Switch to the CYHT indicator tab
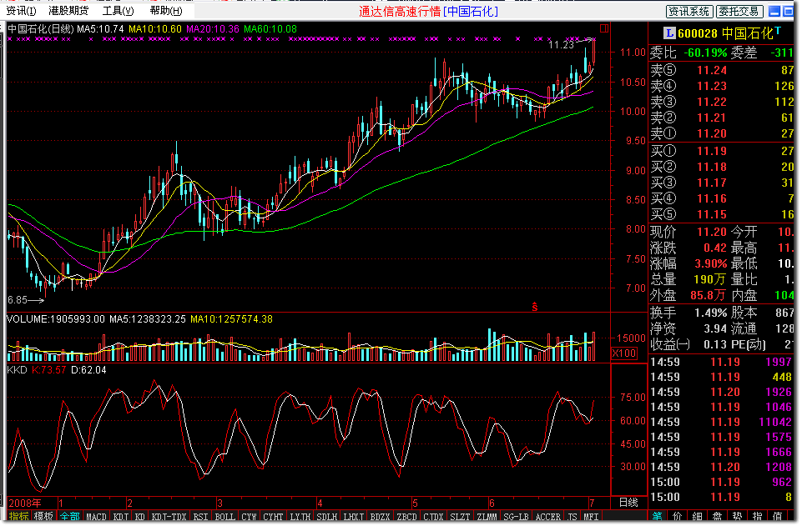This screenshot has height=526, width=802. coord(273,517)
